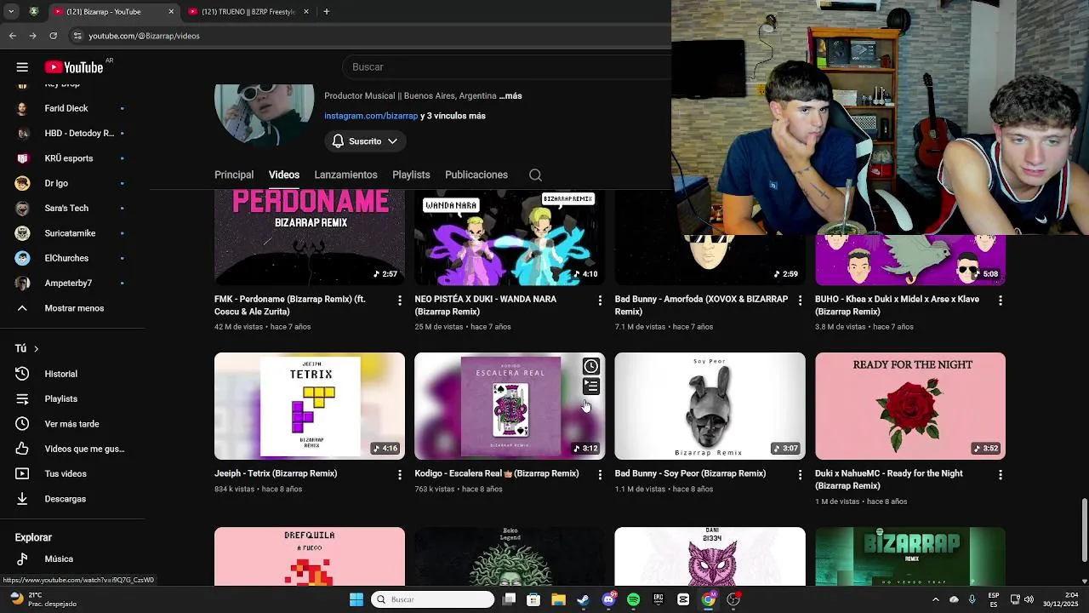Open options menu for Bad Bunny Amorfoda video
The height and width of the screenshot is (613, 1089).
pyautogui.click(x=800, y=301)
